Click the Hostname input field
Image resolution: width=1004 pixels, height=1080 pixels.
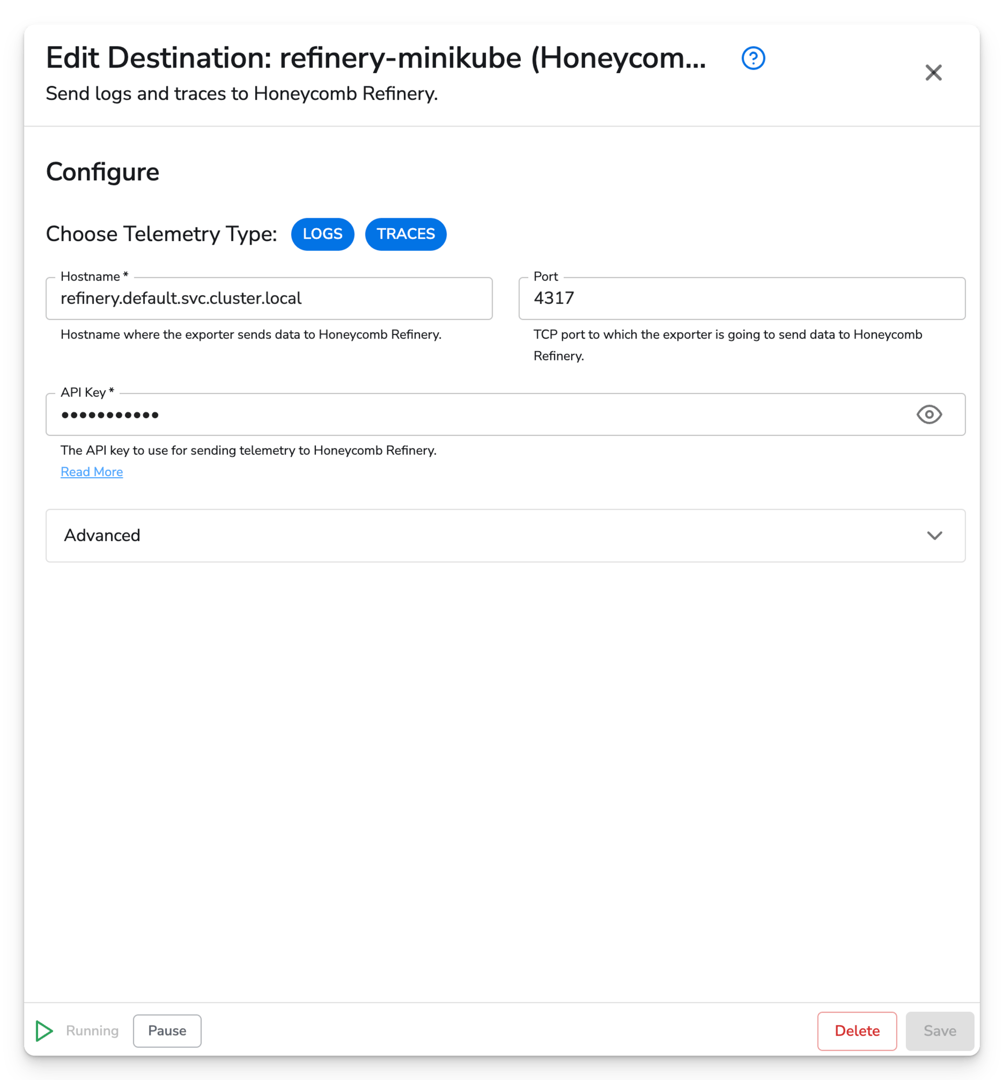pos(269,298)
